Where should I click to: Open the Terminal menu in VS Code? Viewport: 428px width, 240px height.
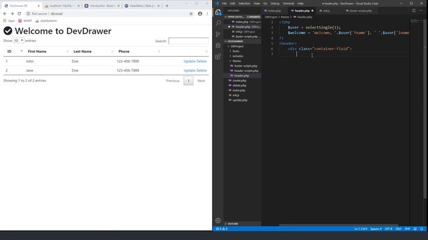click(288, 3)
